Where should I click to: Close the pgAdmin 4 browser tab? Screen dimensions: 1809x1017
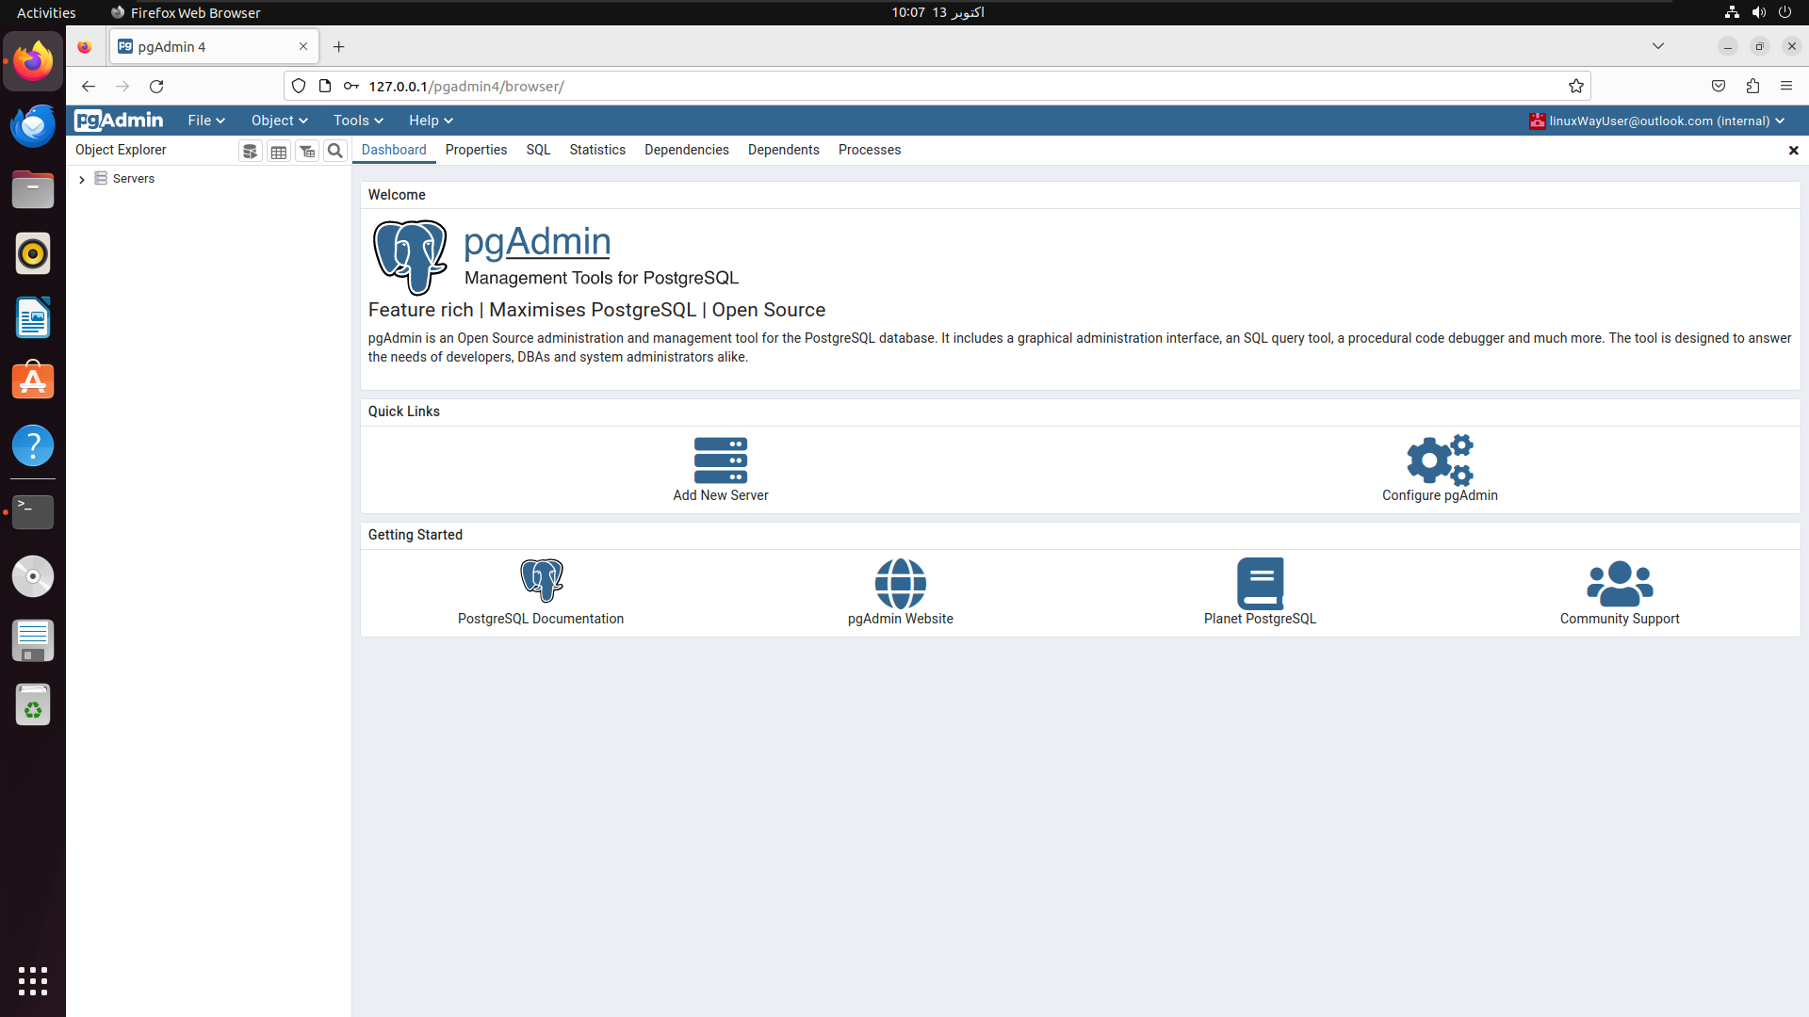[x=303, y=46]
